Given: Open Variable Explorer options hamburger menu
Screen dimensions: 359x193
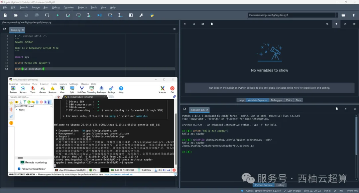Looking at the screenshot, I should 354,24.
